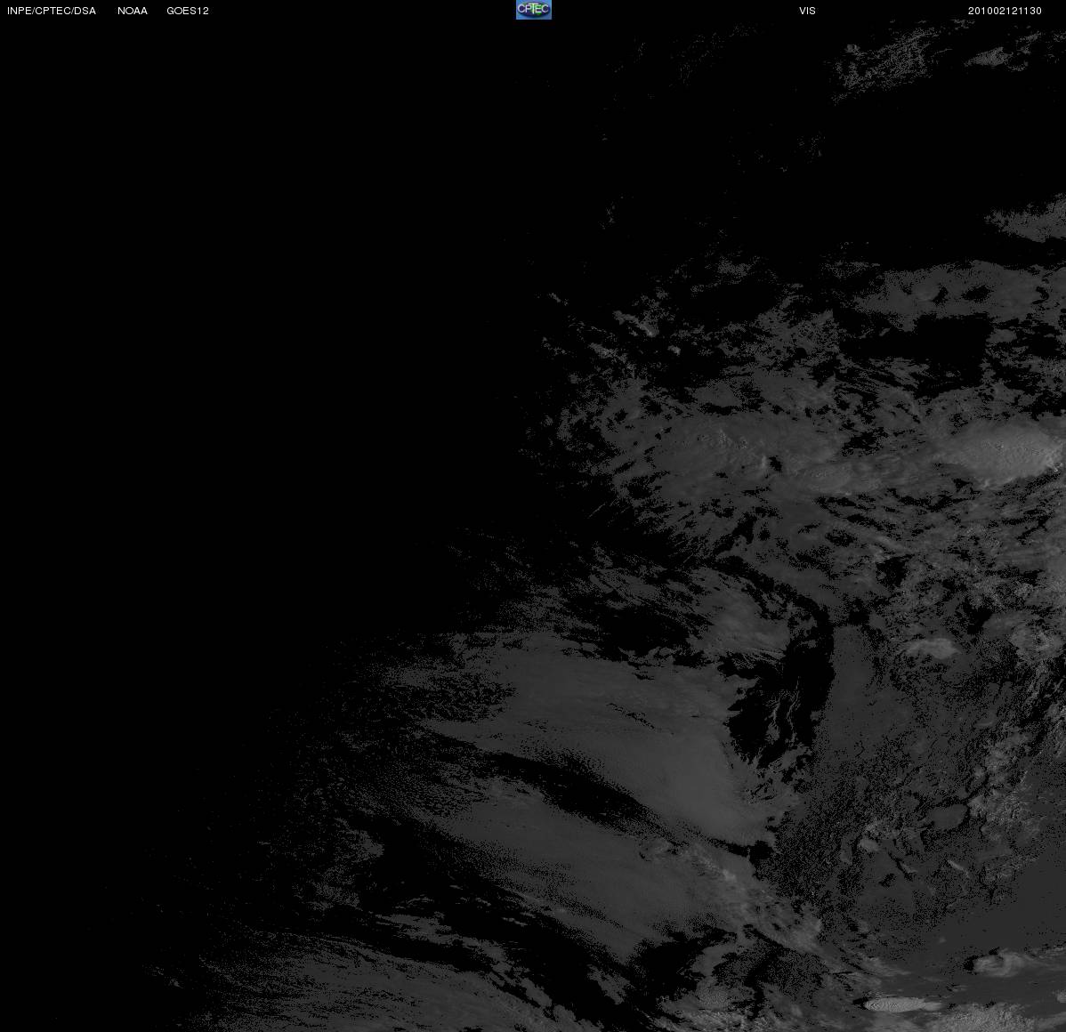Click the INPE/CPTEC/DSA label

pos(52,11)
